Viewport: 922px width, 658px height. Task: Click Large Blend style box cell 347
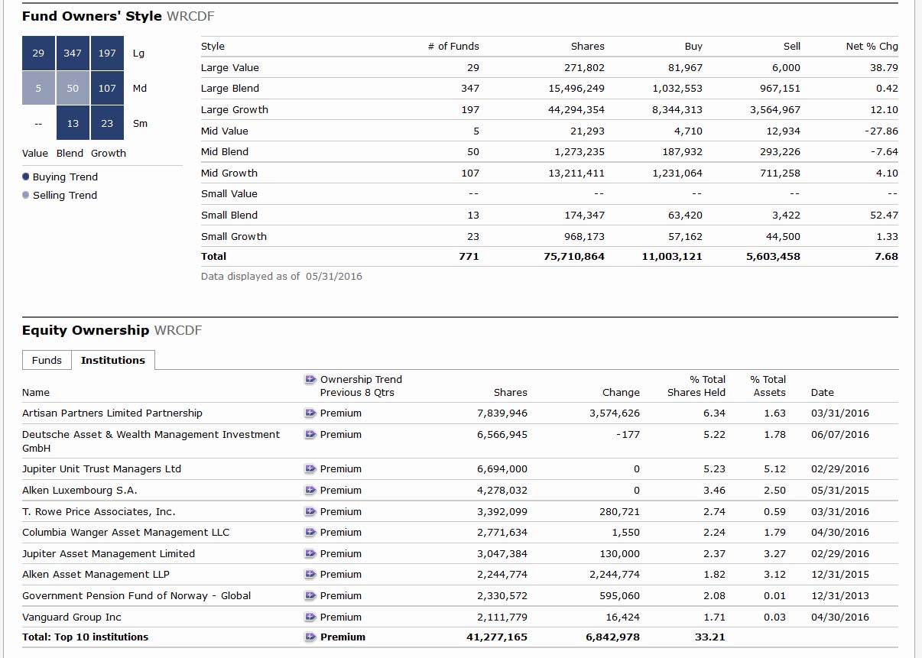[73, 53]
